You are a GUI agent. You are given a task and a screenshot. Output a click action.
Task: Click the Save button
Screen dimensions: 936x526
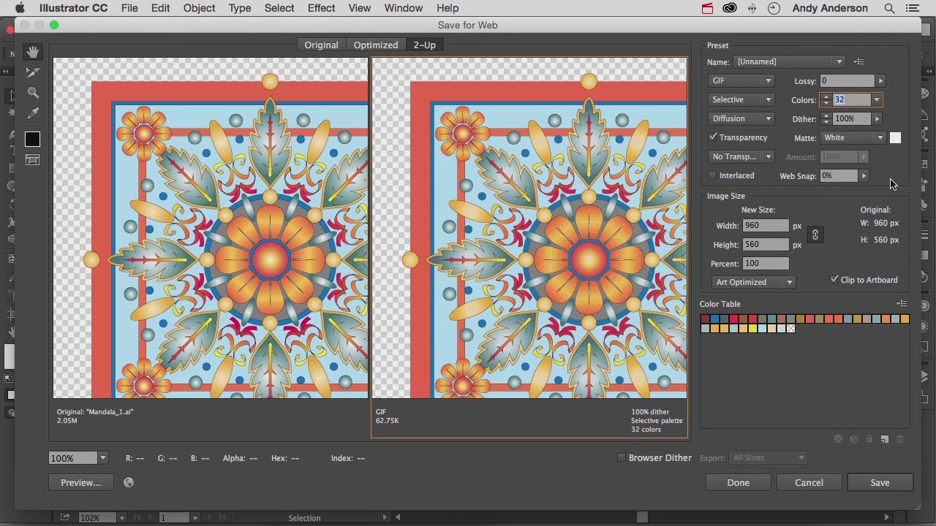[880, 483]
